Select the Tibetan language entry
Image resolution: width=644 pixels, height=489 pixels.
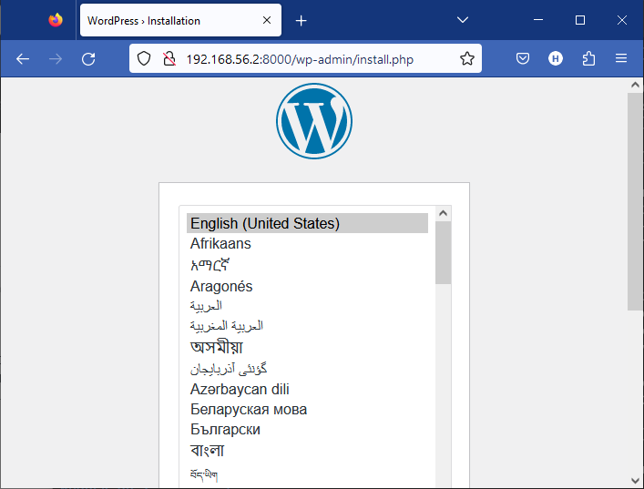pos(307,475)
